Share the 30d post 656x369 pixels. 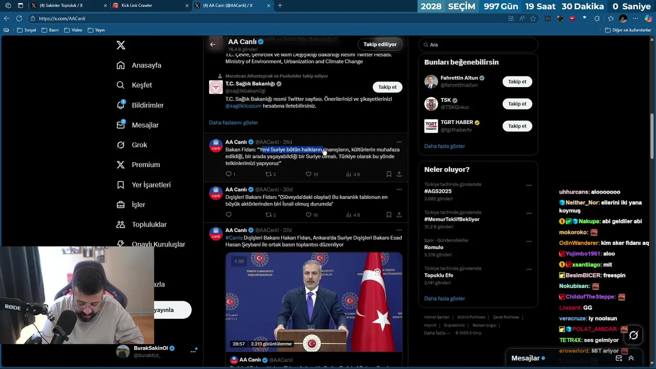(x=399, y=215)
